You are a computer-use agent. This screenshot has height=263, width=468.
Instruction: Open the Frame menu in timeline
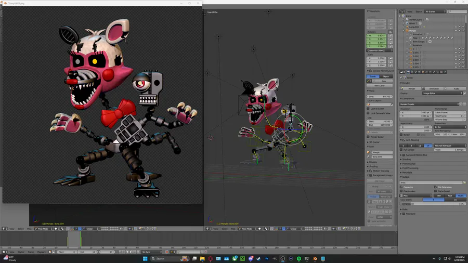pyautogui.click(x=31, y=252)
